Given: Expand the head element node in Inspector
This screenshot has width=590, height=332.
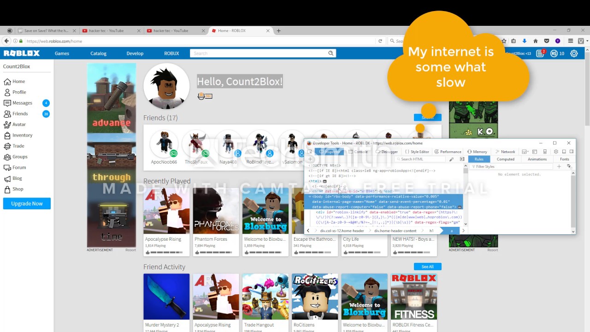Looking at the screenshot, I should click(310, 191).
